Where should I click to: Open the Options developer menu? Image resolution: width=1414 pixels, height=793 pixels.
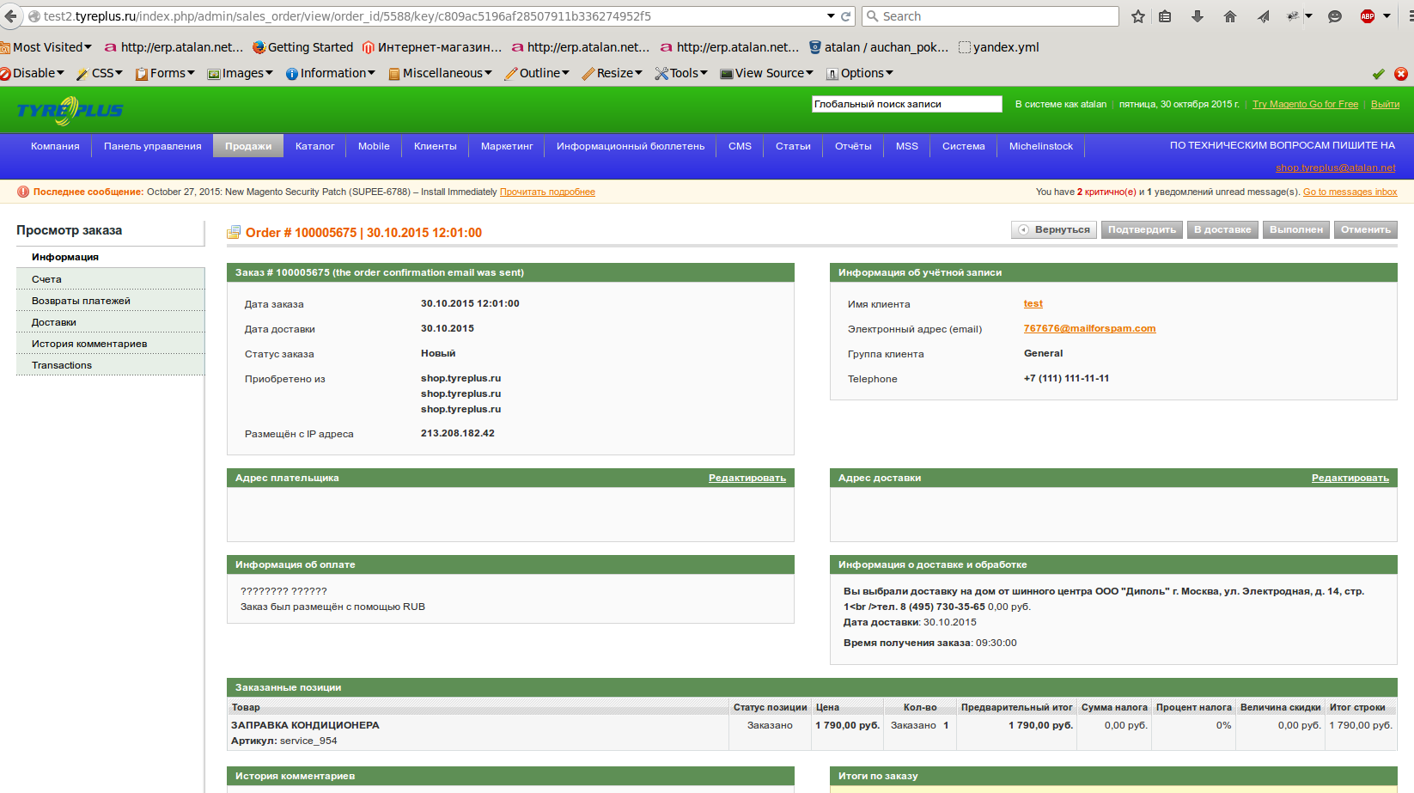click(860, 73)
